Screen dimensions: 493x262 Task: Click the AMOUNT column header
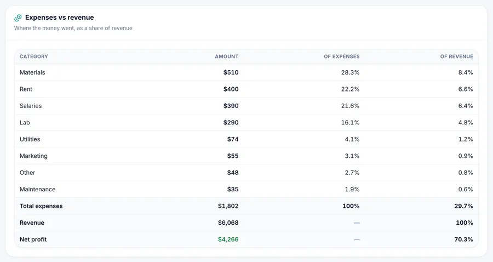(x=226, y=56)
